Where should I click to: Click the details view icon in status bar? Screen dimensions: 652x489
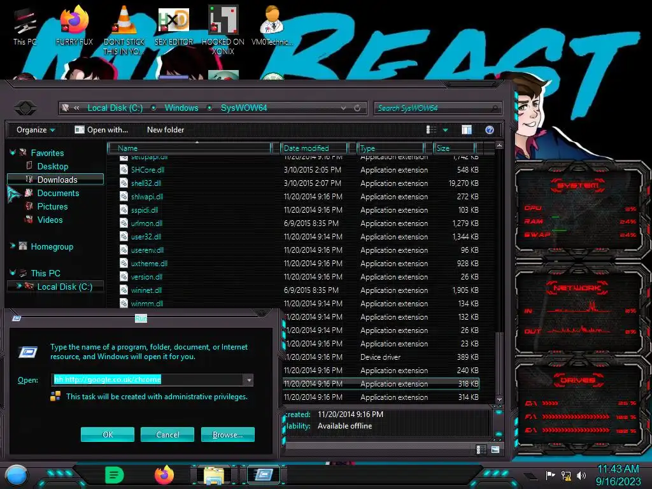(481, 450)
